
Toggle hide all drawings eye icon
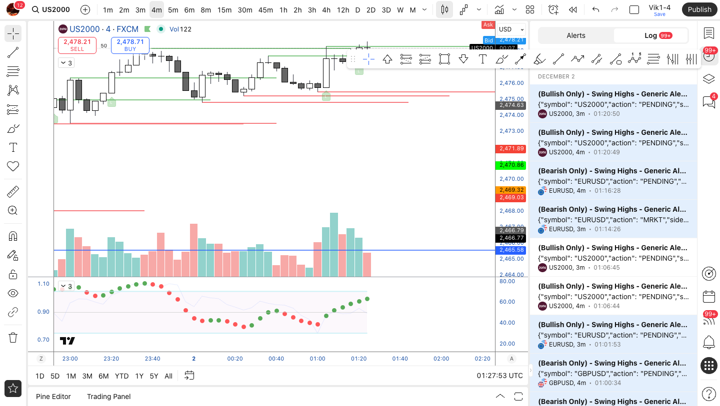(x=13, y=293)
